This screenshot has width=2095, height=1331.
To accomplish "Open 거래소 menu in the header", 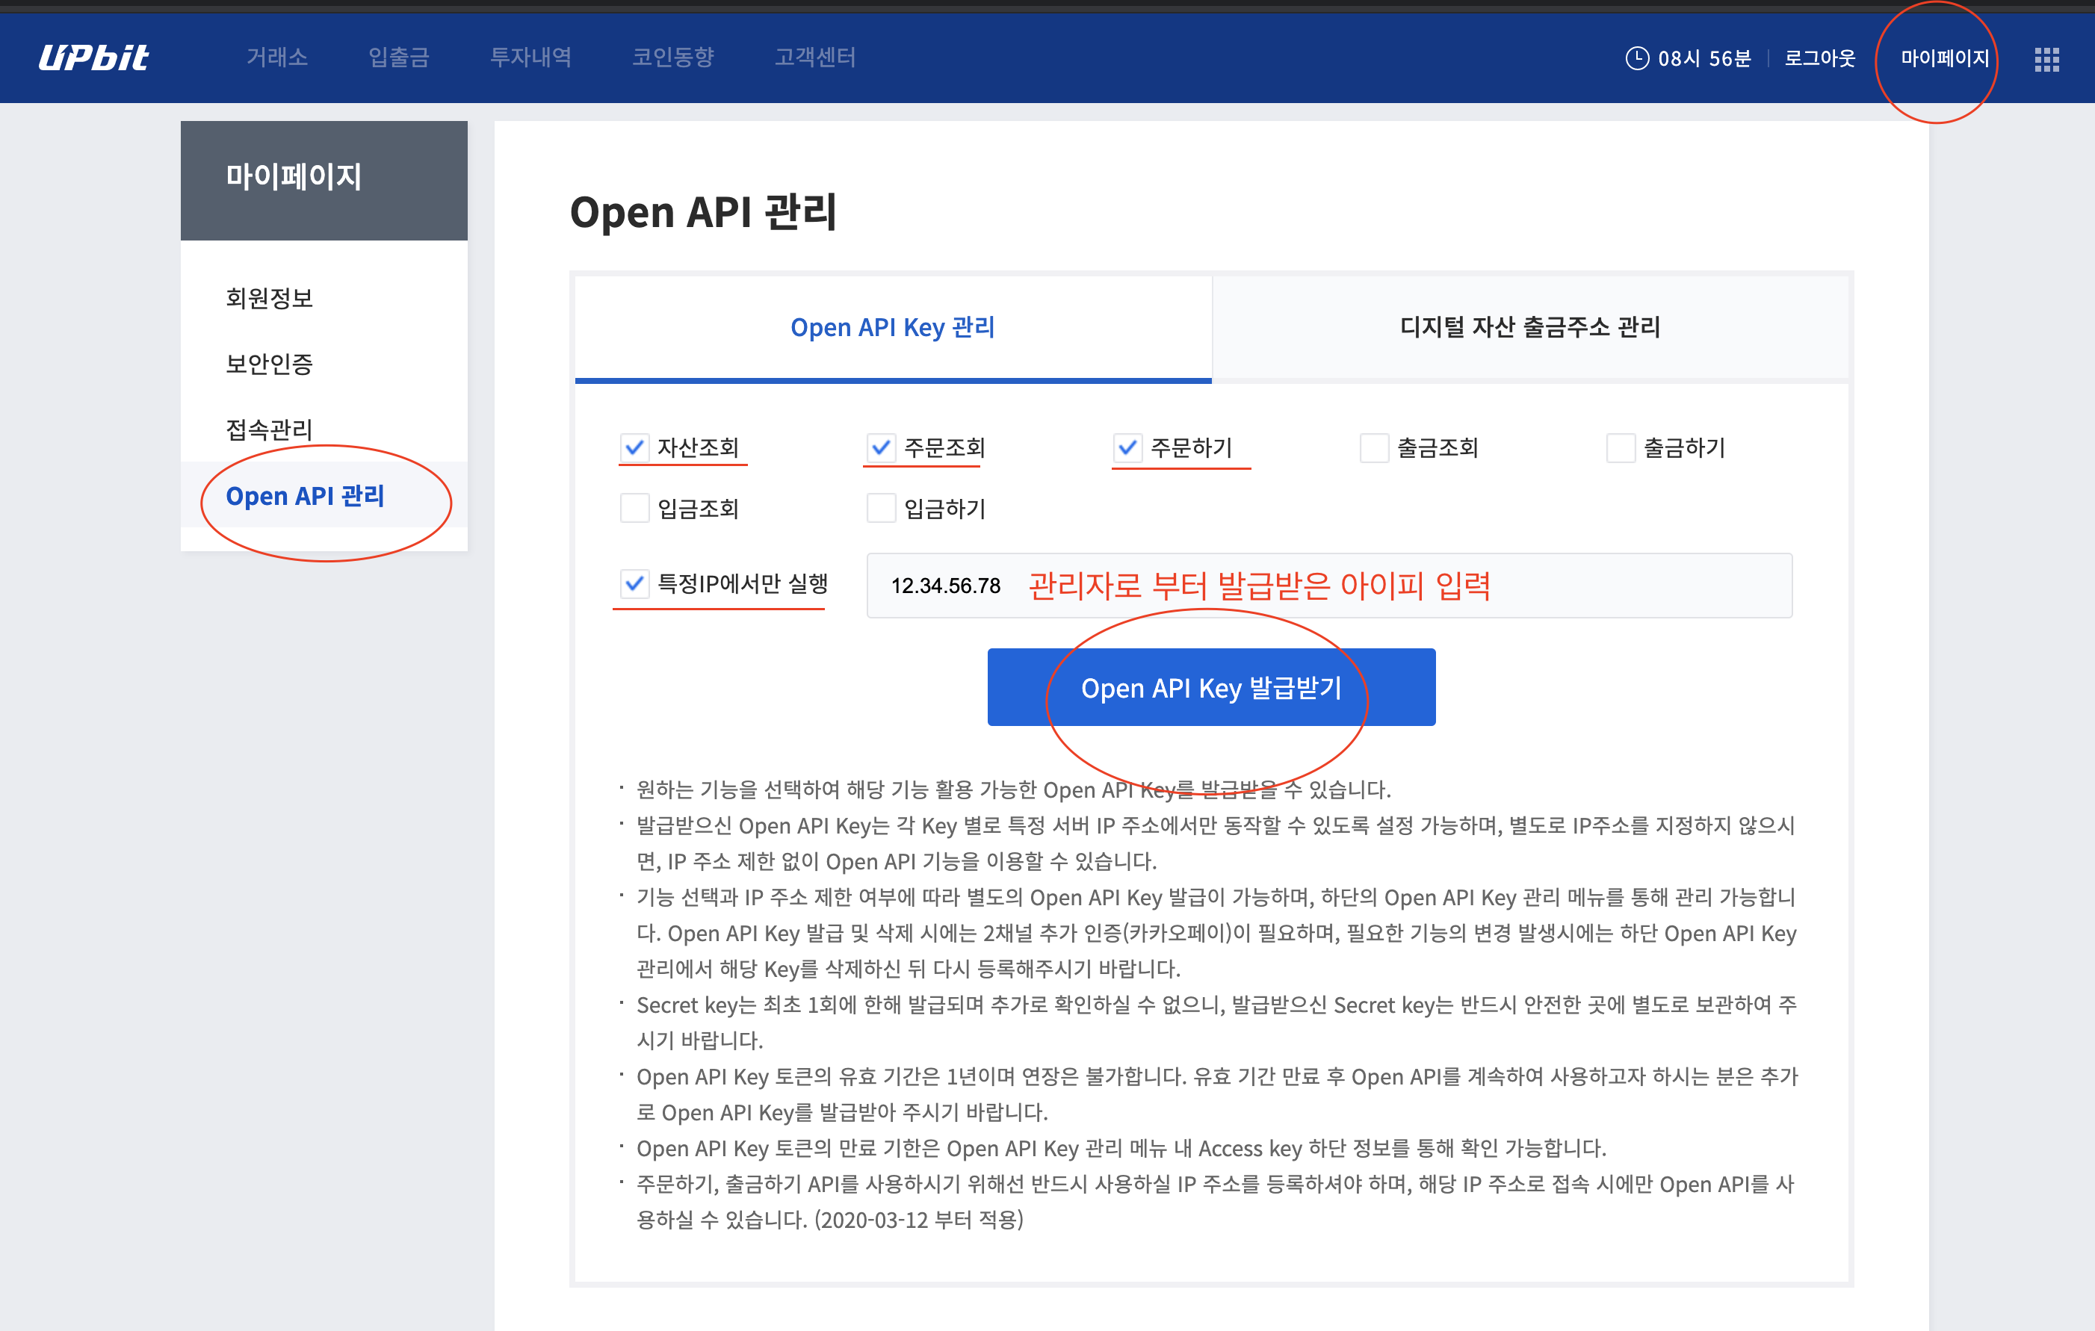I will [276, 58].
